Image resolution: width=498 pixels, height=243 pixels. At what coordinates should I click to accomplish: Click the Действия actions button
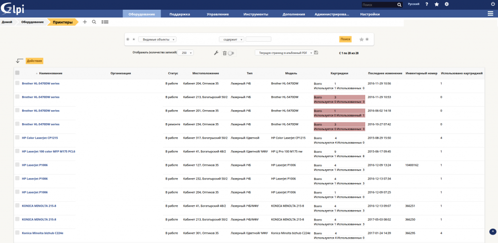[35, 61]
